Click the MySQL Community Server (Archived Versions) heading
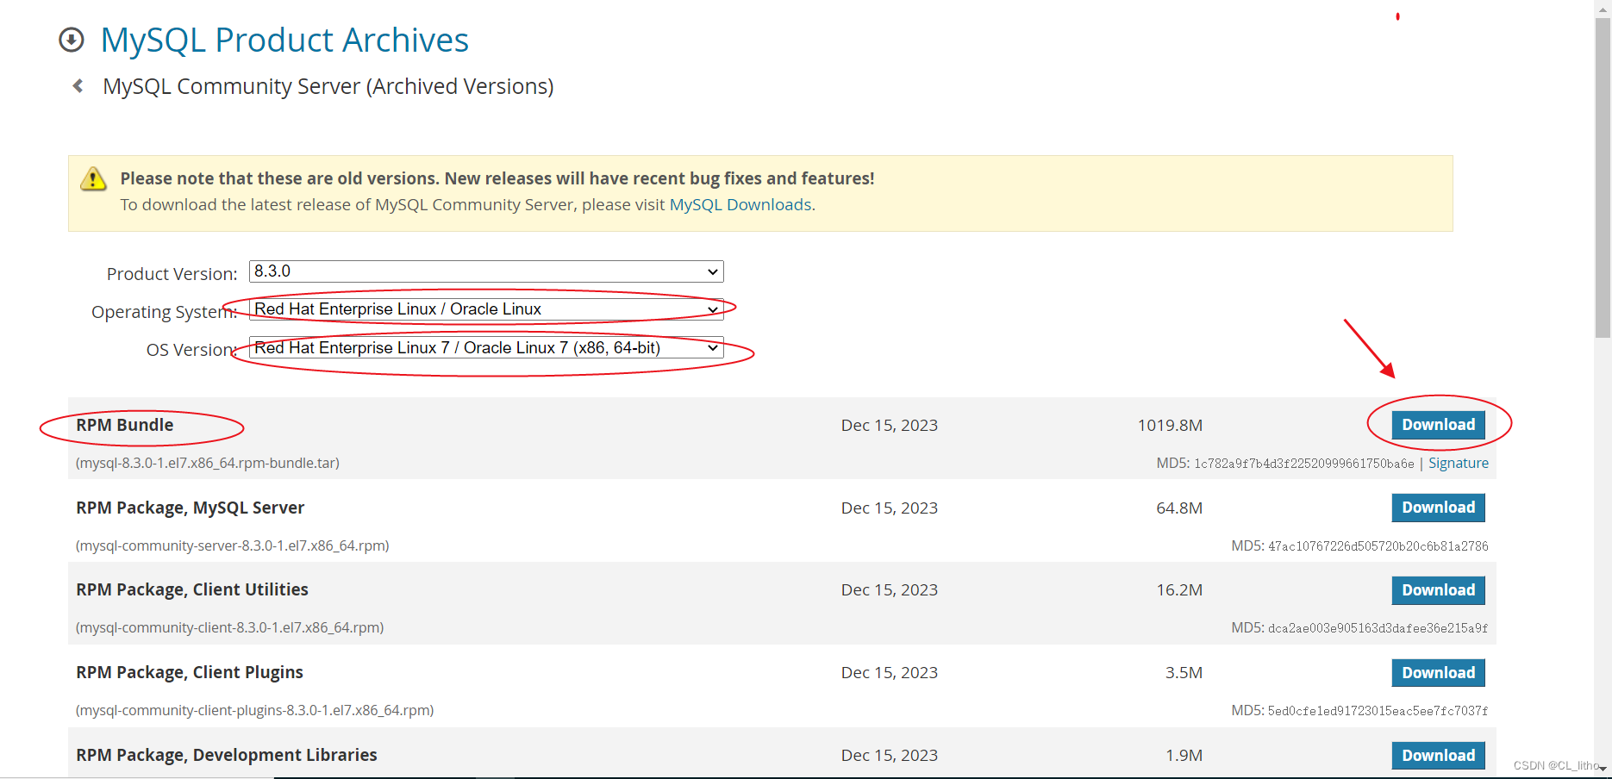Viewport: 1612px width, 779px height. pyautogui.click(x=328, y=86)
